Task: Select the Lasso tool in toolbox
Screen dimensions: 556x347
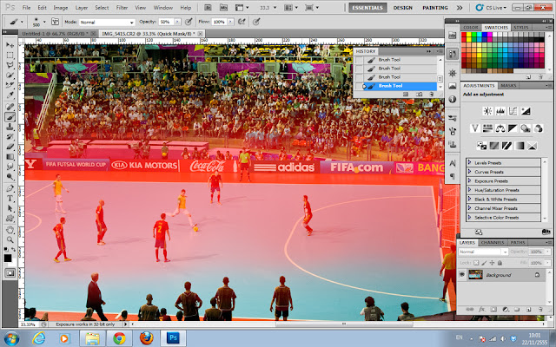Action: click(x=10, y=65)
